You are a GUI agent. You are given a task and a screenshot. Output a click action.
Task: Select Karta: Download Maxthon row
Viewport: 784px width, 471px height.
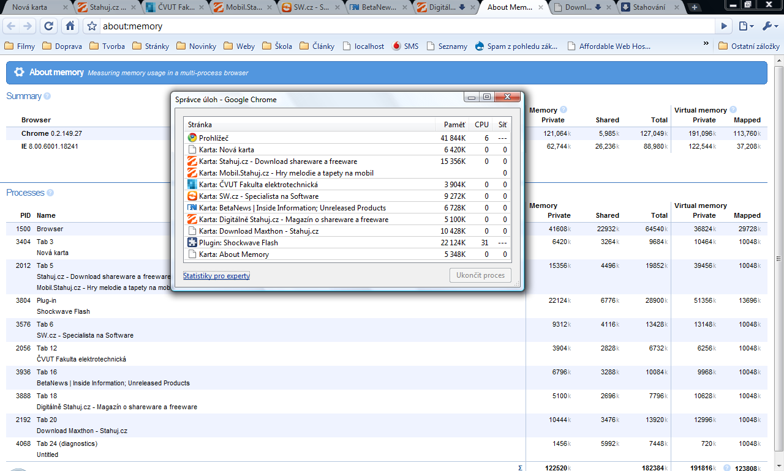pos(347,231)
